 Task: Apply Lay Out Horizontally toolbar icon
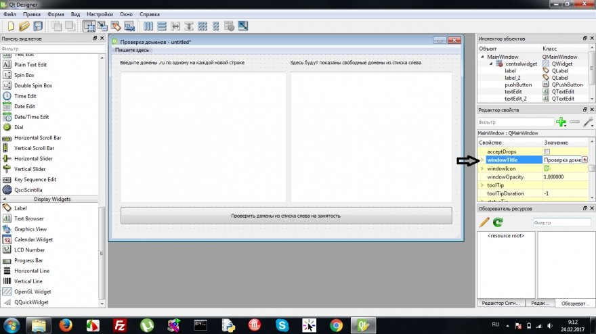coord(148,26)
